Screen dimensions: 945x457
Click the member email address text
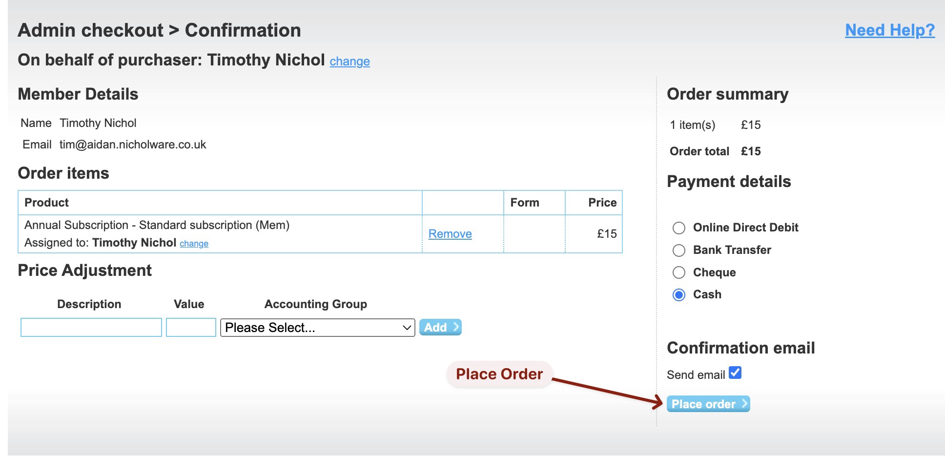point(133,145)
